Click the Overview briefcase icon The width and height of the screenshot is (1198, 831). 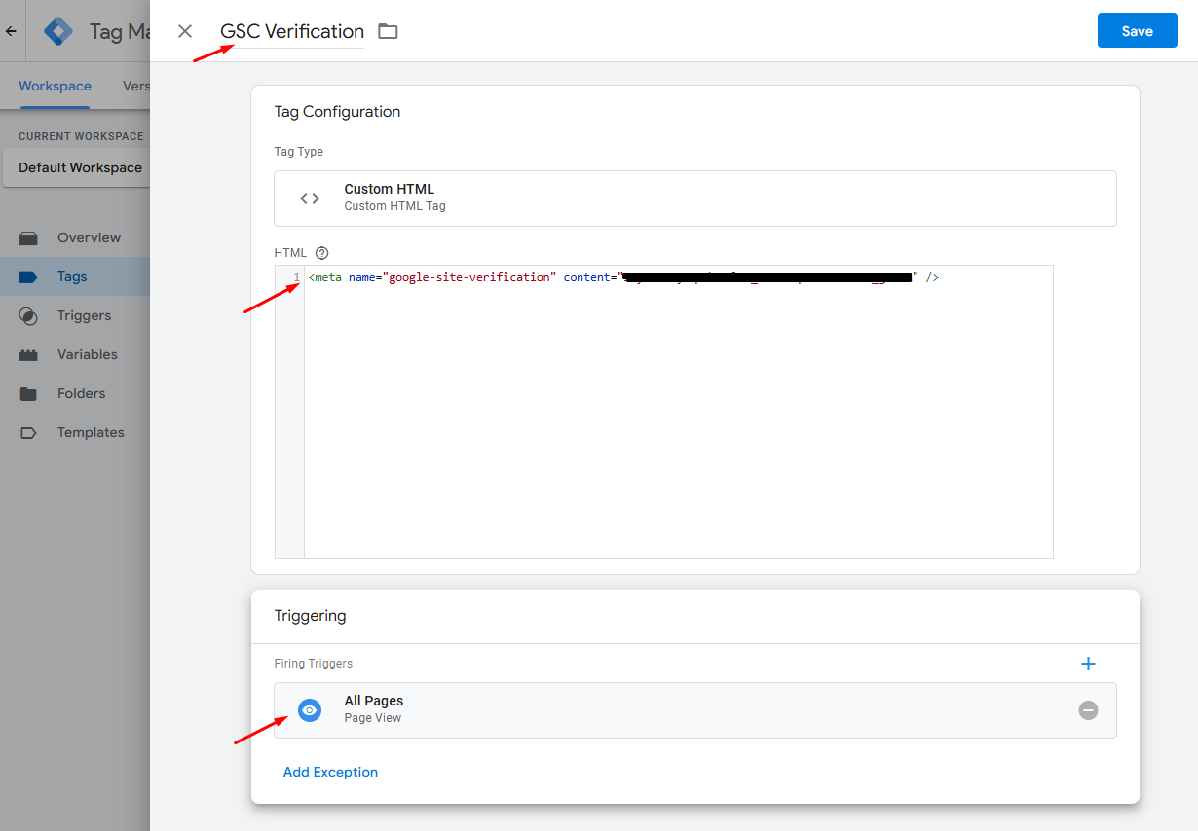click(28, 238)
